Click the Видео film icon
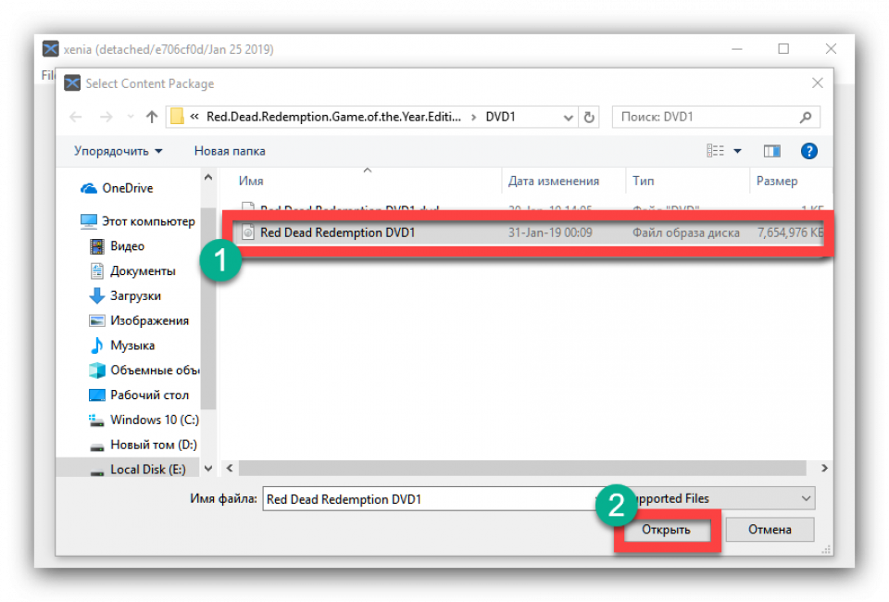 click(97, 246)
